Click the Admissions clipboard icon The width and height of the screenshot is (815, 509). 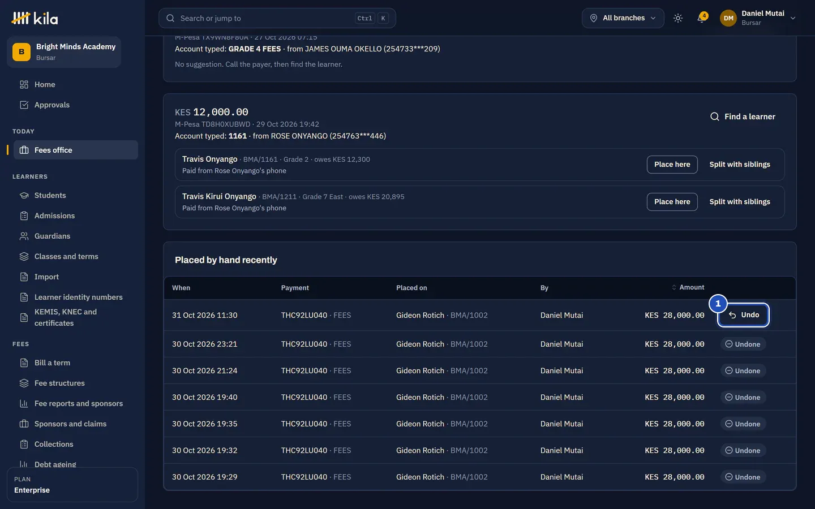click(24, 215)
